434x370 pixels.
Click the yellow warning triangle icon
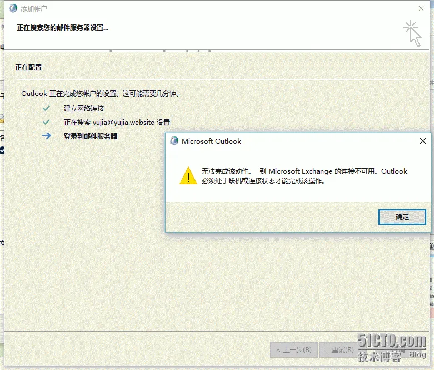[x=188, y=176]
